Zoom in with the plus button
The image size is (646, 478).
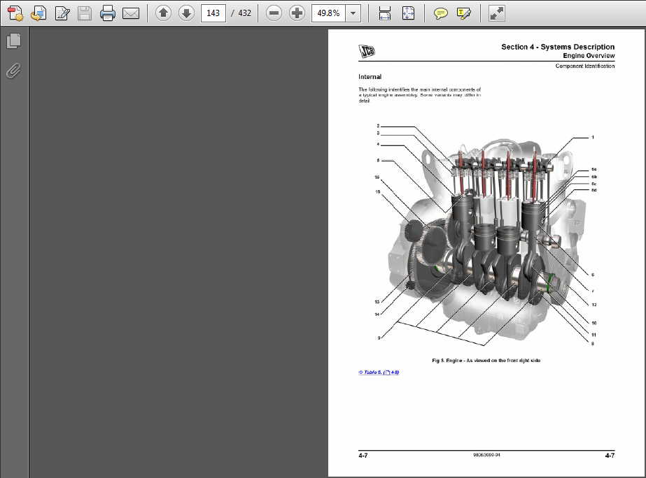point(297,13)
